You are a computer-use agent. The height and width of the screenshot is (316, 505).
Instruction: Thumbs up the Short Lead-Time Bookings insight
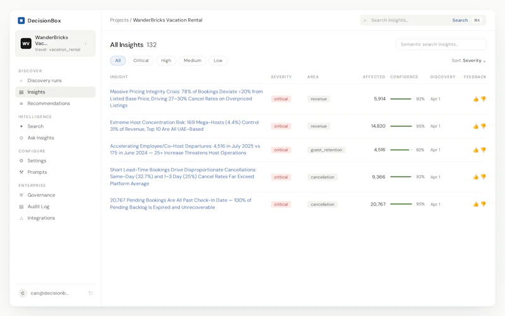[476, 177]
